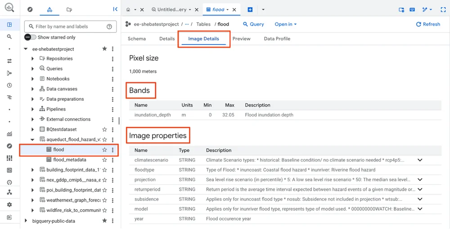450x229 pixels.
Task: Open the cloud assist panel icon top right
Action: click(401, 9)
